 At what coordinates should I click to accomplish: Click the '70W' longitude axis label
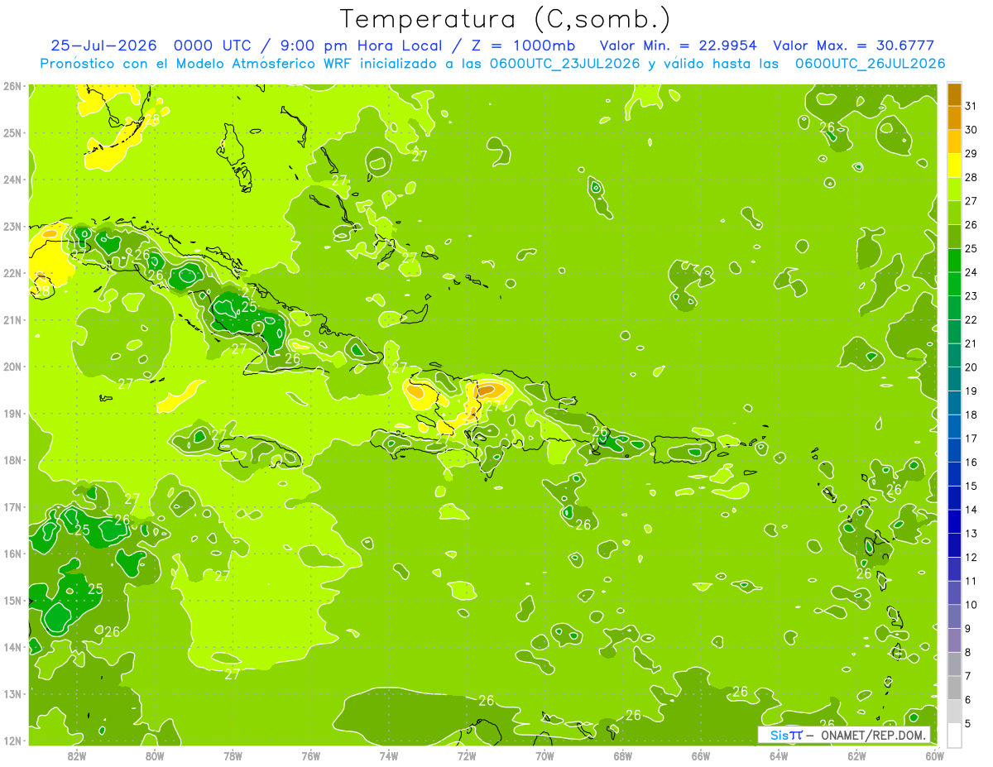pos(544,756)
